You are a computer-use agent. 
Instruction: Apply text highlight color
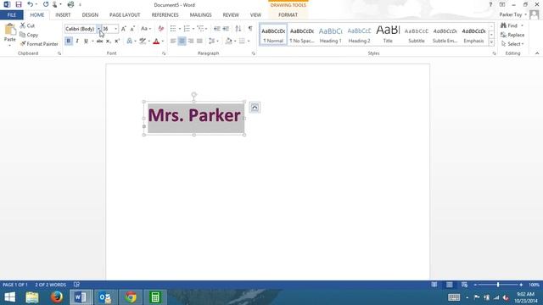pos(143,42)
